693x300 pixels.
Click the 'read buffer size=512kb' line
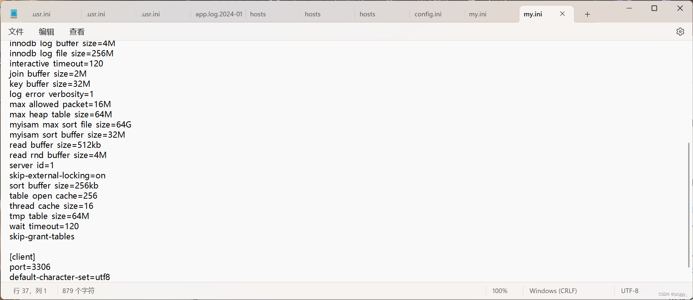[x=55, y=145]
